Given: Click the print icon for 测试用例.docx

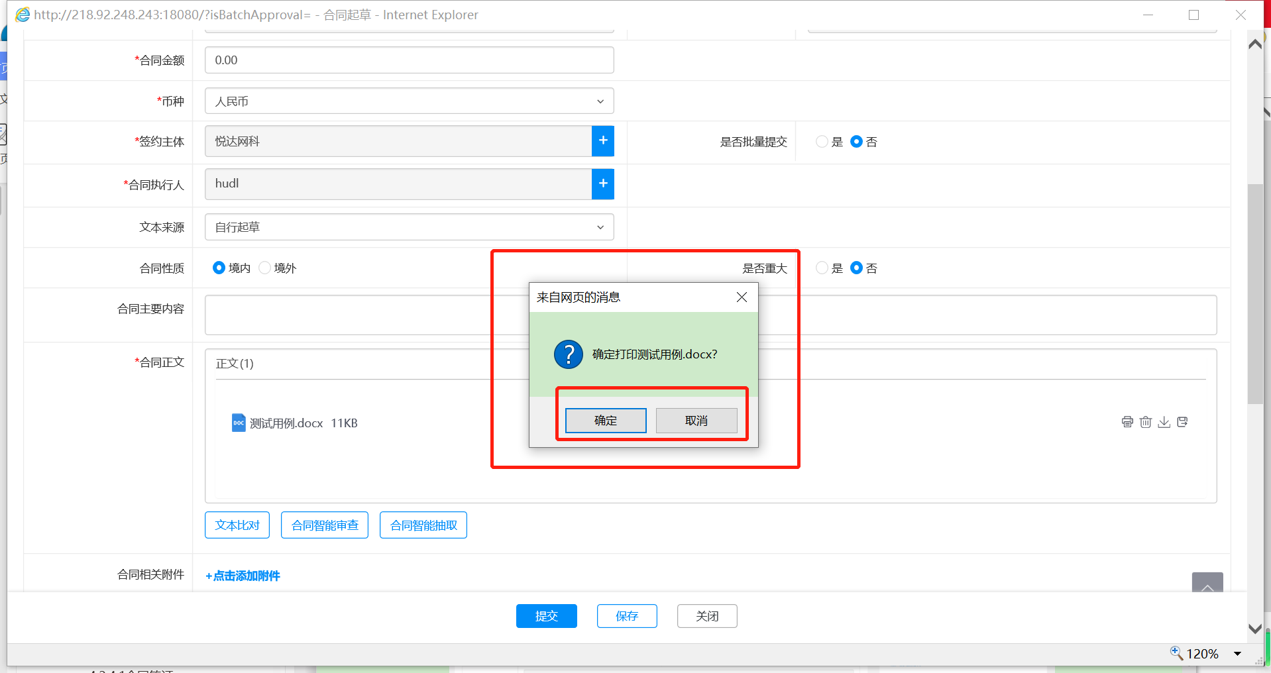Looking at the screenshot, I should 1127,422.
